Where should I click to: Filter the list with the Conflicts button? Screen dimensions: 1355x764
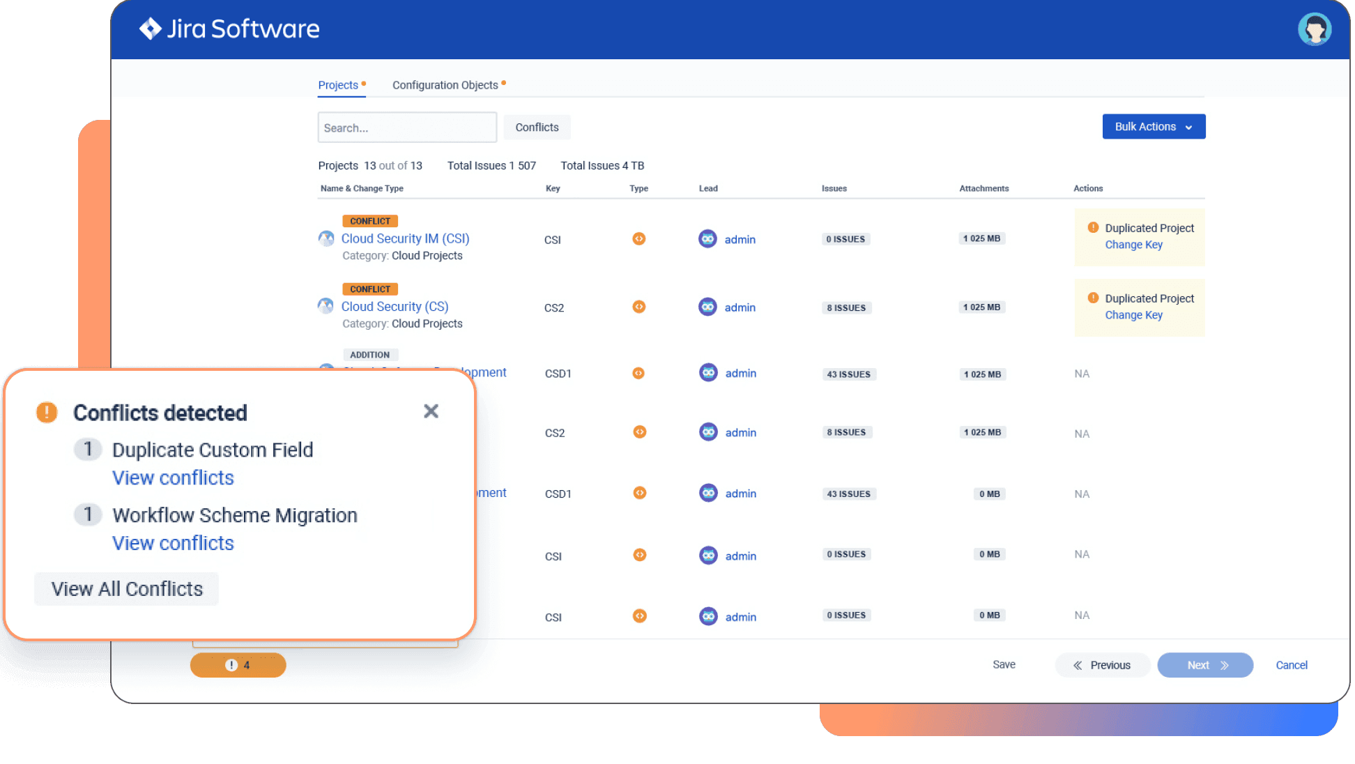537,127
